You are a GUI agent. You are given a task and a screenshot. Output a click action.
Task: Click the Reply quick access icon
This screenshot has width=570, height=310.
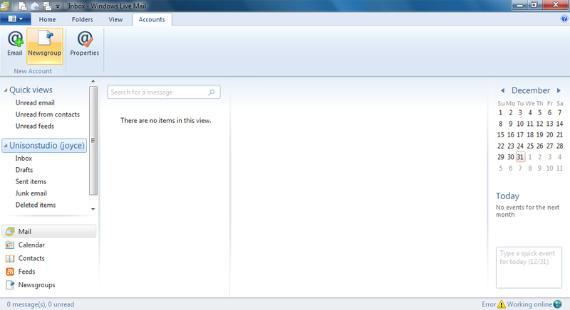[x=35, y=6]
